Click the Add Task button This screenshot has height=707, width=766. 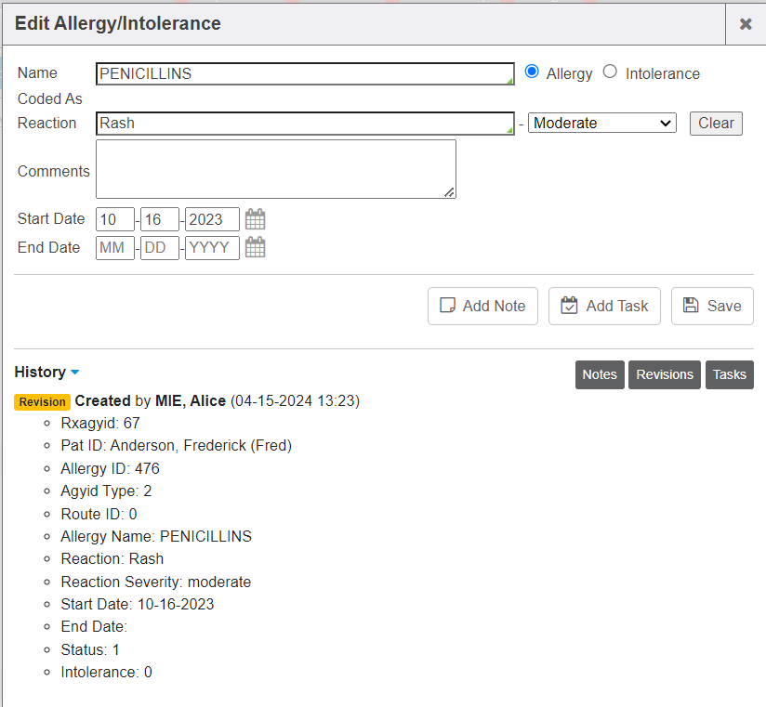pos(604,306)
